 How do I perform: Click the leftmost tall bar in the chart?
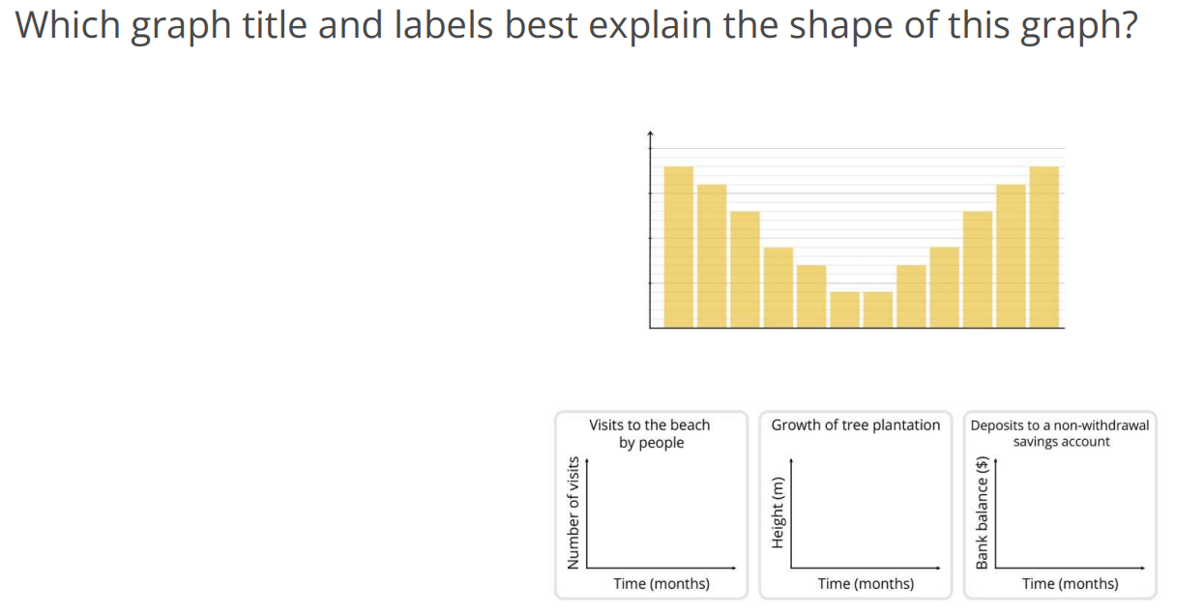679,247
